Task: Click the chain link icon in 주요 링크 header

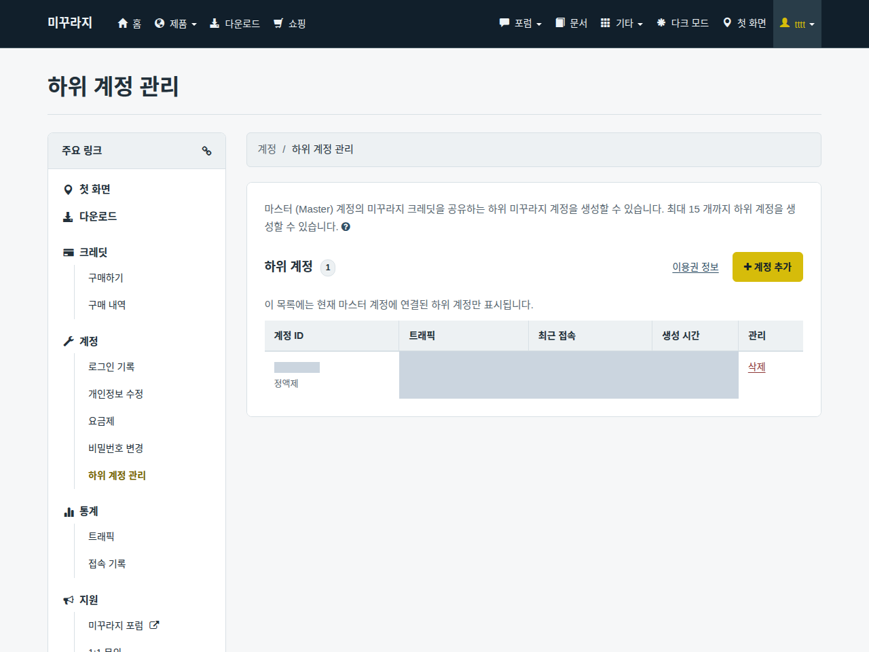Action: 206,151
